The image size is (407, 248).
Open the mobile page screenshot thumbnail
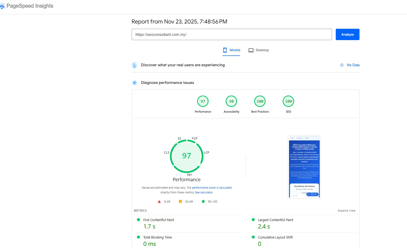click(304, 167)
